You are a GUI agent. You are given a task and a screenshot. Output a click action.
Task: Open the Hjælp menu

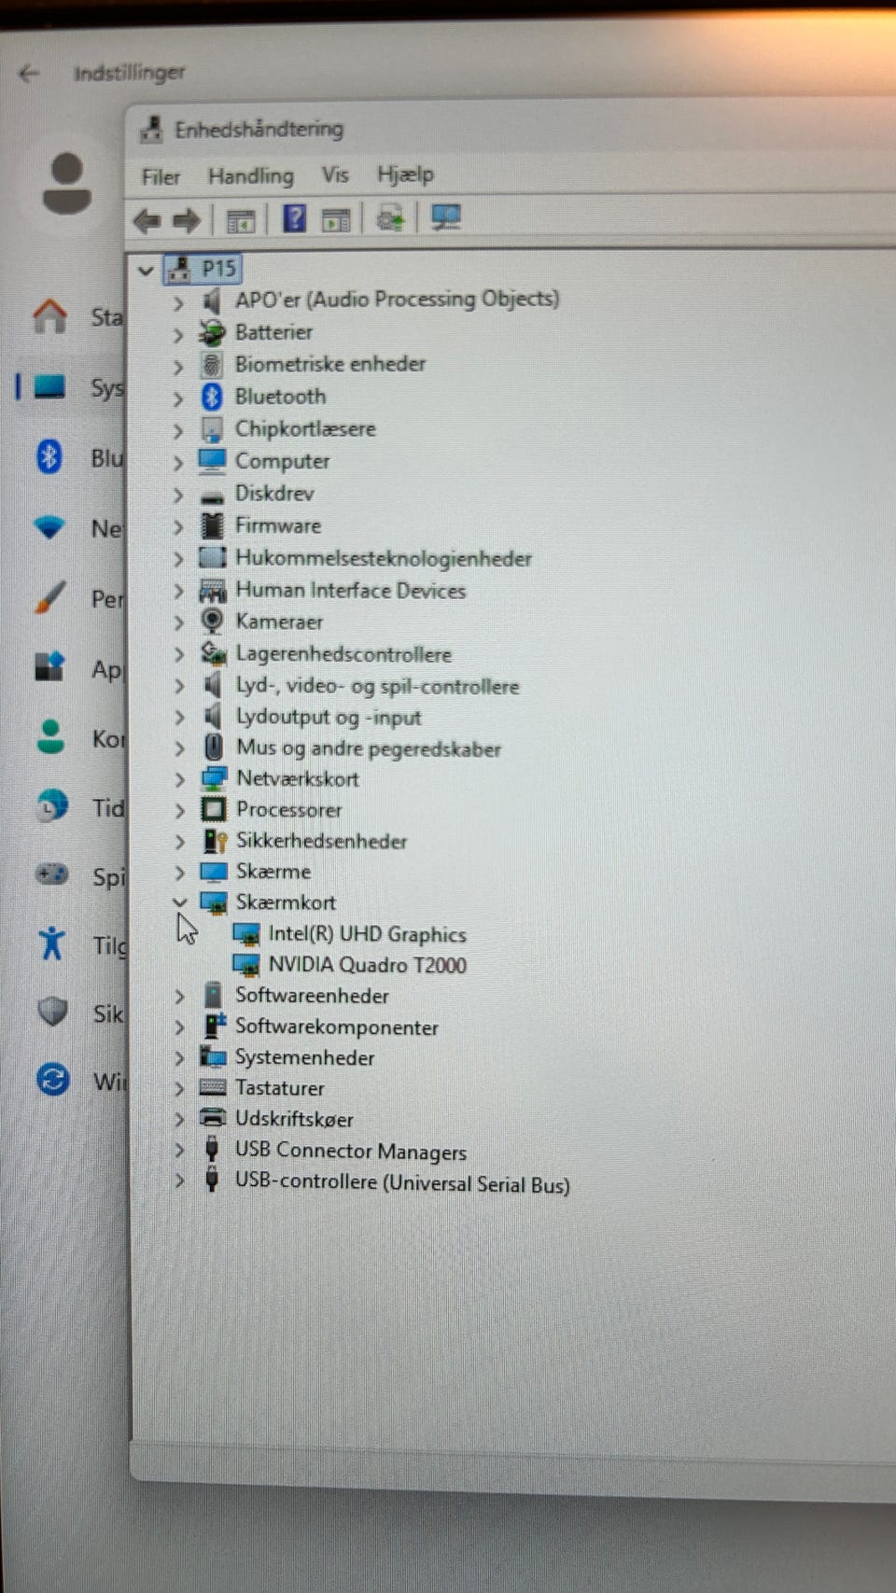[405, 175]
